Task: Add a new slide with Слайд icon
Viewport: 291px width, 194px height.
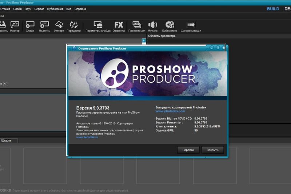Action: 30,27
